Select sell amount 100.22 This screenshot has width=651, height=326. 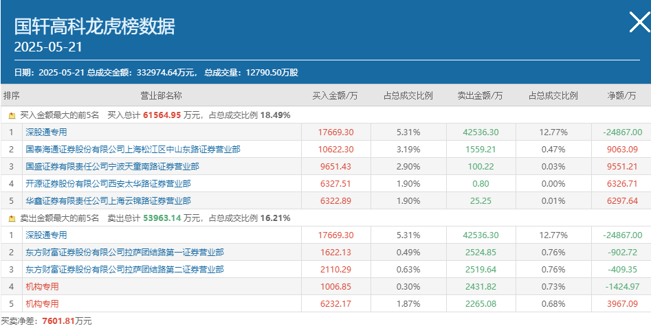(481, 167)
